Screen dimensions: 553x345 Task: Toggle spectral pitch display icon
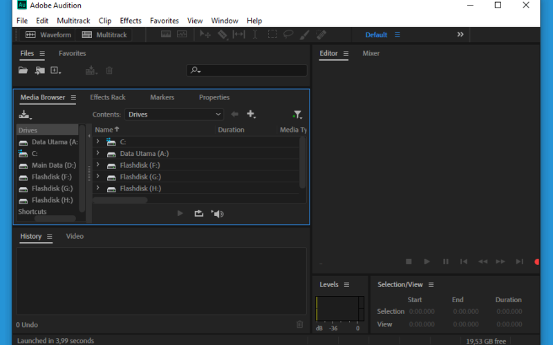click(x=182, y=34)
